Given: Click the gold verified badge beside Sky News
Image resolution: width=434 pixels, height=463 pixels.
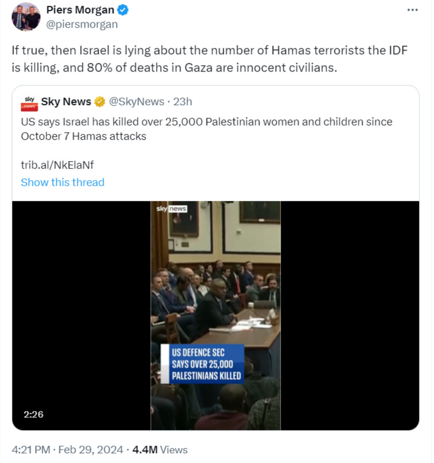Looking at the screenshot, I should click(x=100, y=102).
